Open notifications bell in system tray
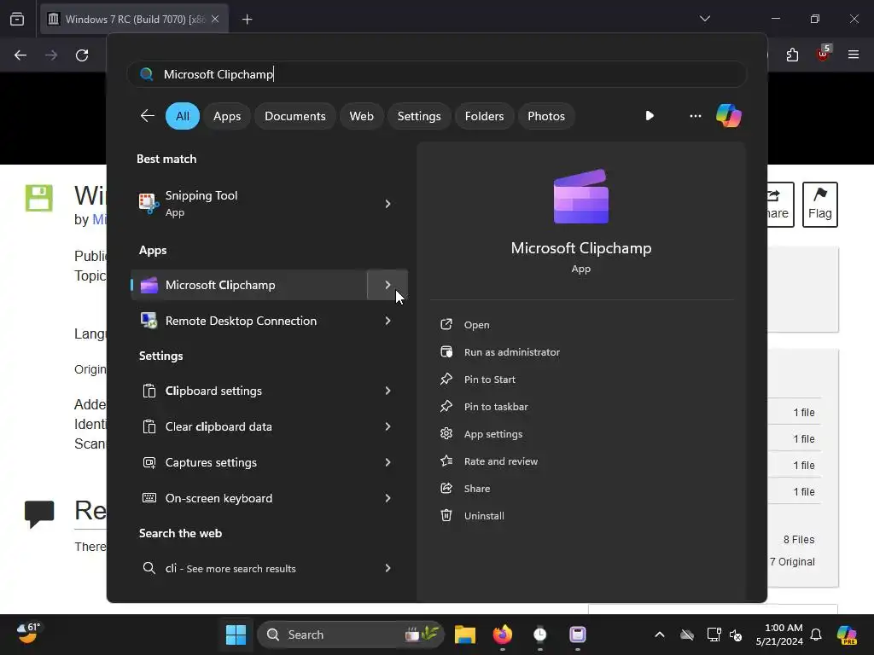The image size is (874, 655). coord(816,635)
